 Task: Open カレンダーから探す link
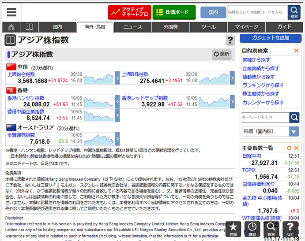(x=263, y=102)
